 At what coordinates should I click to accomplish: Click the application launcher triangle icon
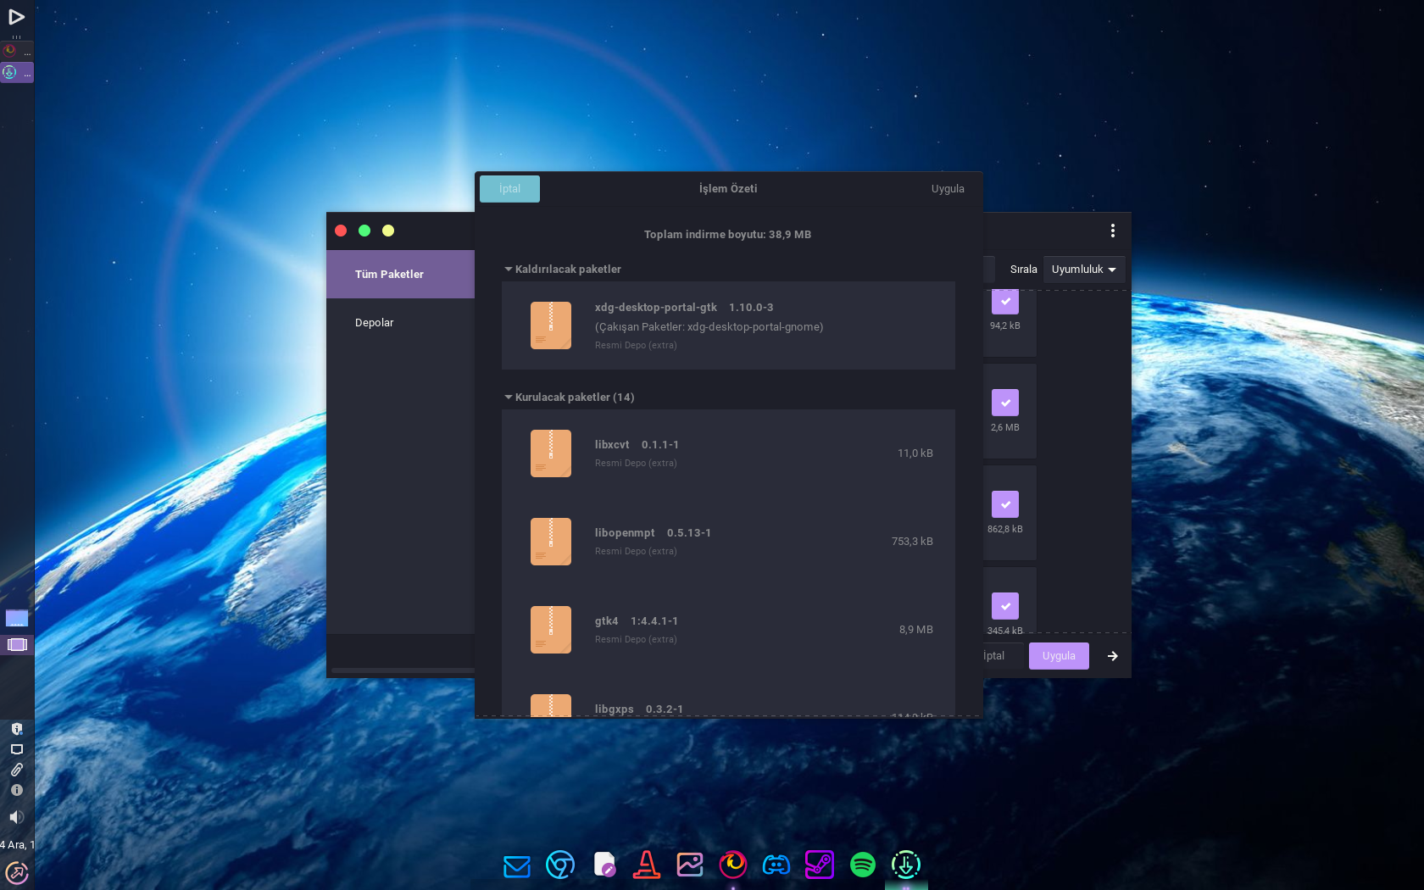[x=16, y=17]
